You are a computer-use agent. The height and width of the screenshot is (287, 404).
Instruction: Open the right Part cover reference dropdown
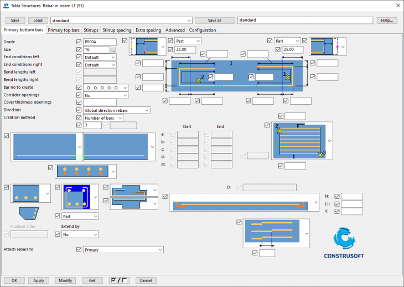coord(287,41)
